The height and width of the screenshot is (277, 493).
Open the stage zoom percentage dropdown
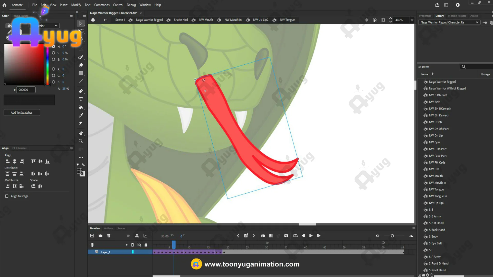coord(412,20)
